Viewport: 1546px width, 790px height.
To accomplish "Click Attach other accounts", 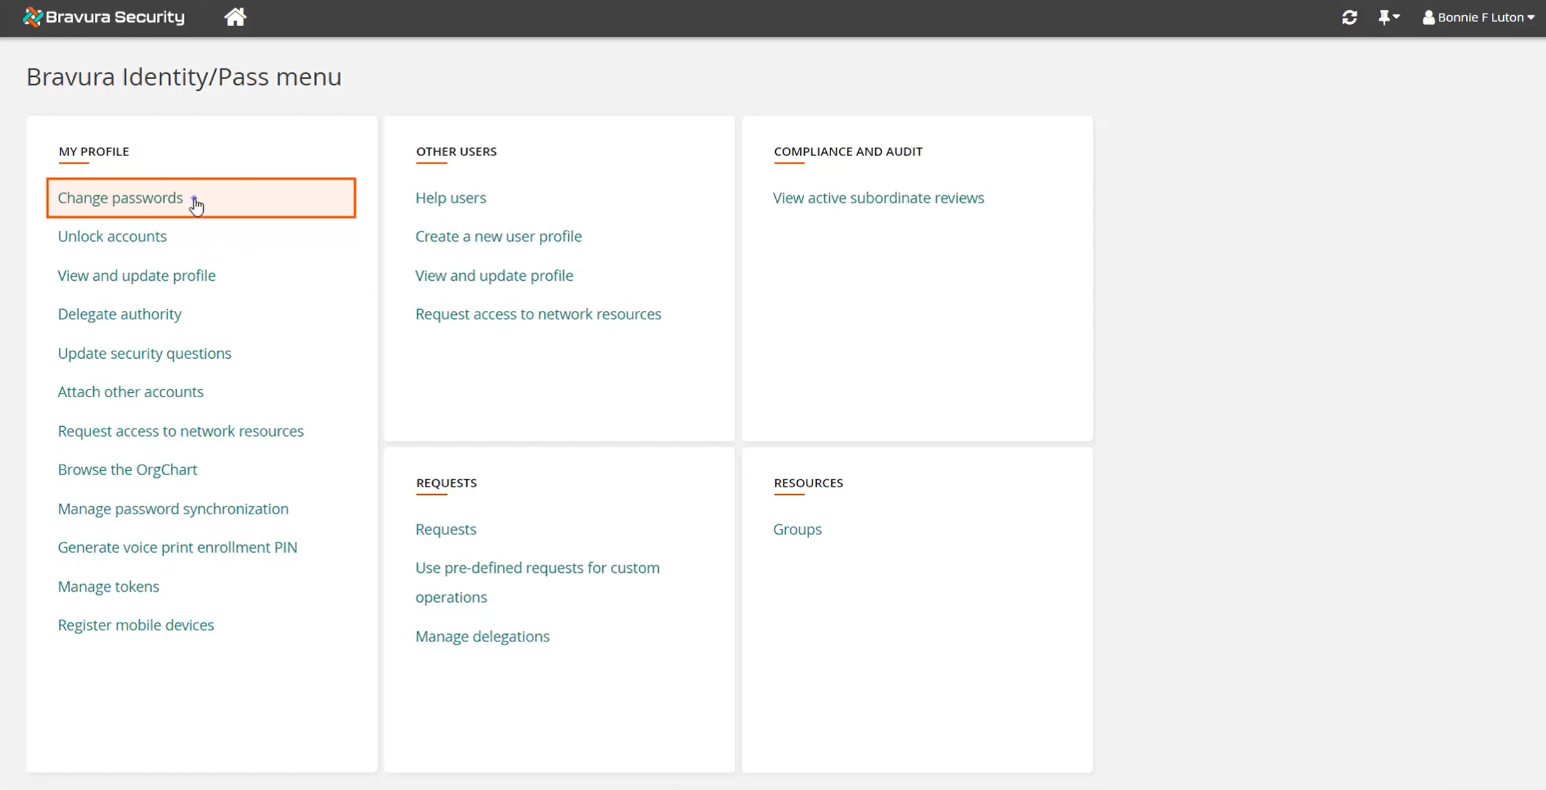I will coord(131,392).
